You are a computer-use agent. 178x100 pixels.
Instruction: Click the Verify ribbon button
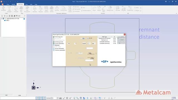137,7
